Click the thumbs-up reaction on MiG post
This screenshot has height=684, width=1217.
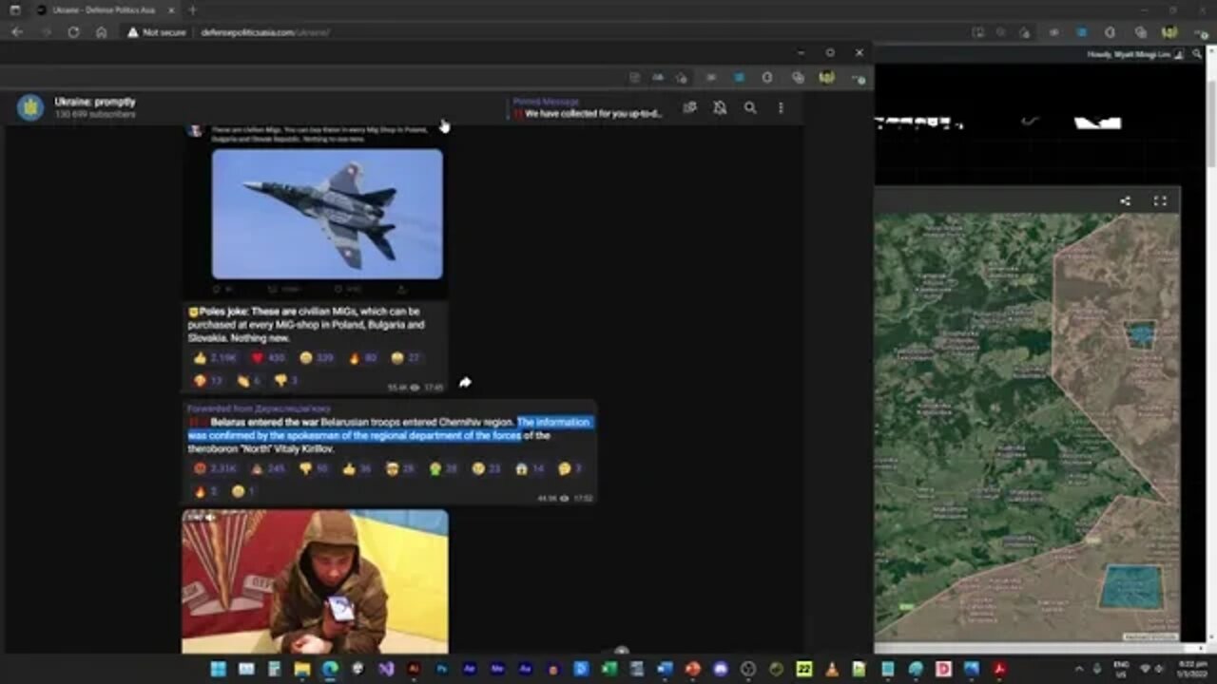(x=215, y=358)
